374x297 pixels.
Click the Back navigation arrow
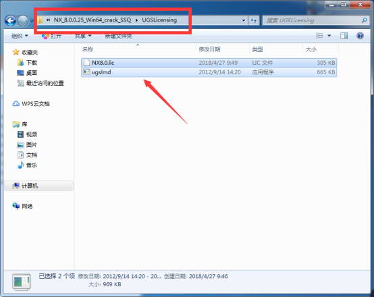tap(11, 21)
